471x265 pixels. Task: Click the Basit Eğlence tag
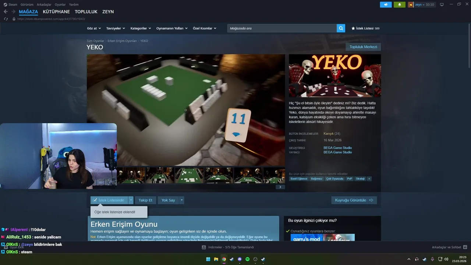click(299, 179)
